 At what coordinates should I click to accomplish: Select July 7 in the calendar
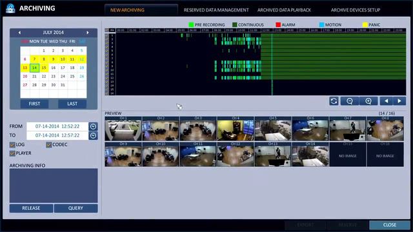tap(34, 59)
